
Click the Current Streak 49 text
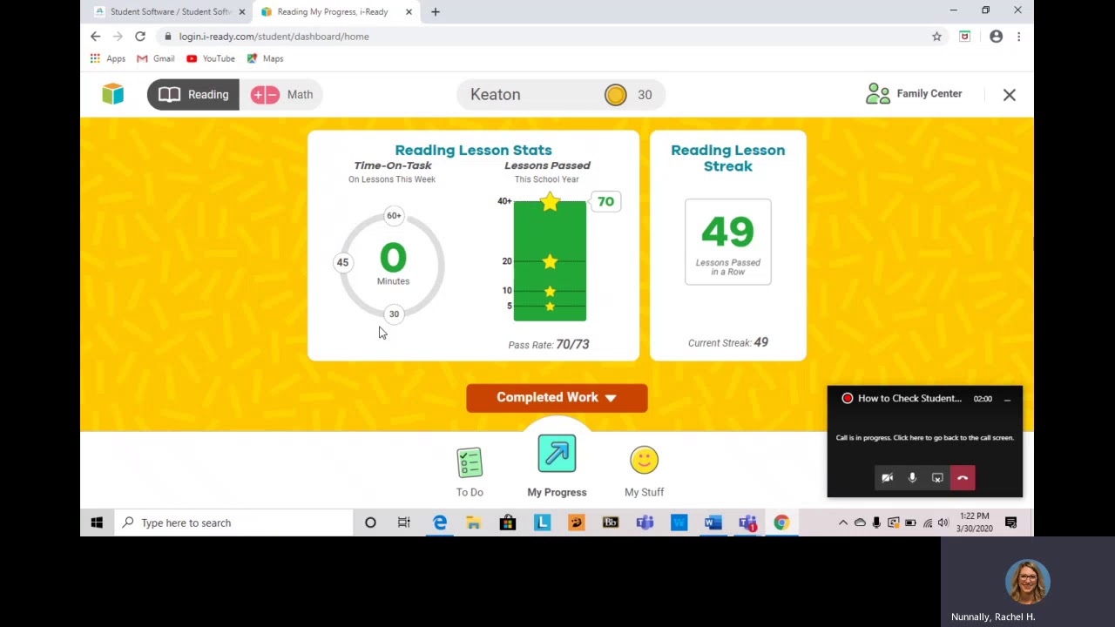tap(728, 342)
